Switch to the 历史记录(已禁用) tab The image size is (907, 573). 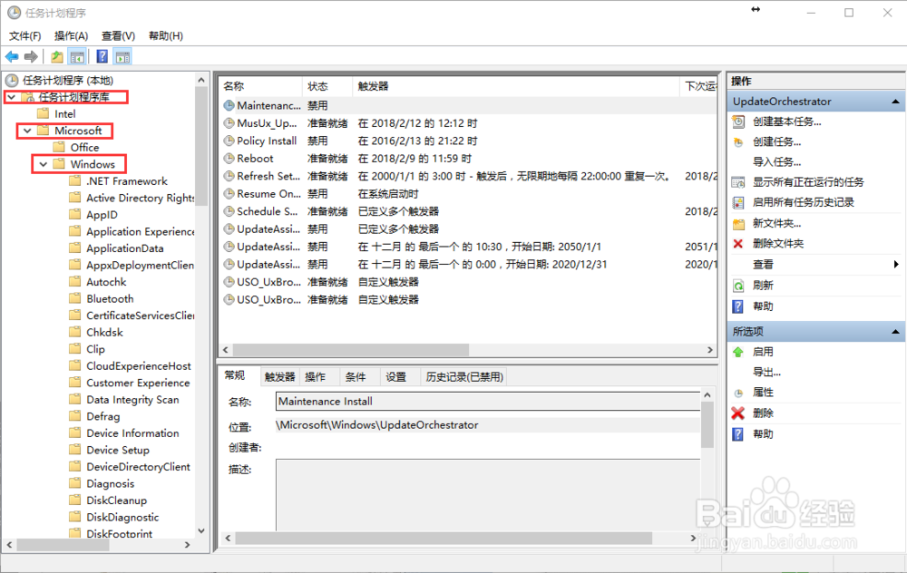(464, 377)
